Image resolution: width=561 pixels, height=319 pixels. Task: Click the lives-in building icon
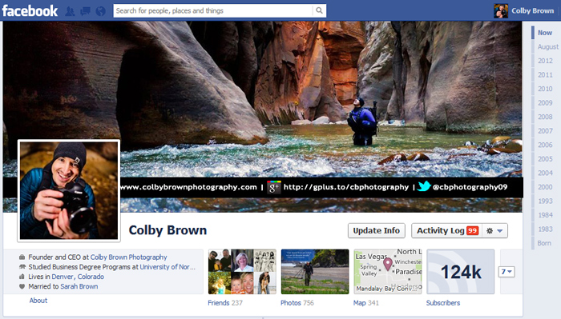click(22, 277)
